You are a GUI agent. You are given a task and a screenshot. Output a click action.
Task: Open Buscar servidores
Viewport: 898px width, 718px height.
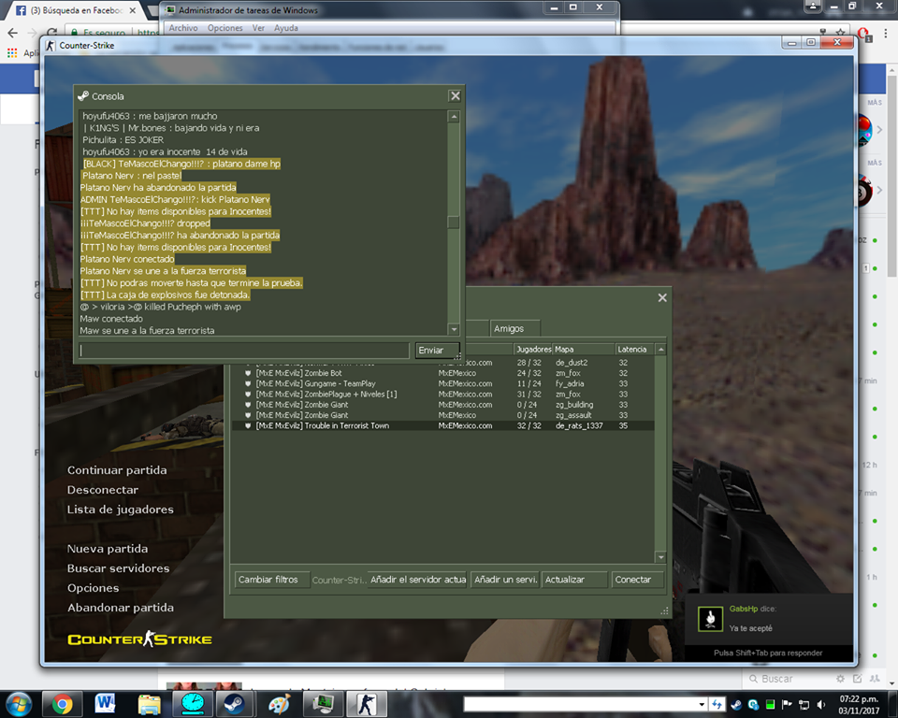(x=119, y=568)
